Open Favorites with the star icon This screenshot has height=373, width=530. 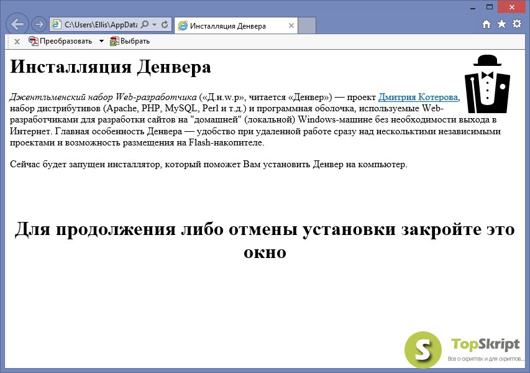pos(501,24)
